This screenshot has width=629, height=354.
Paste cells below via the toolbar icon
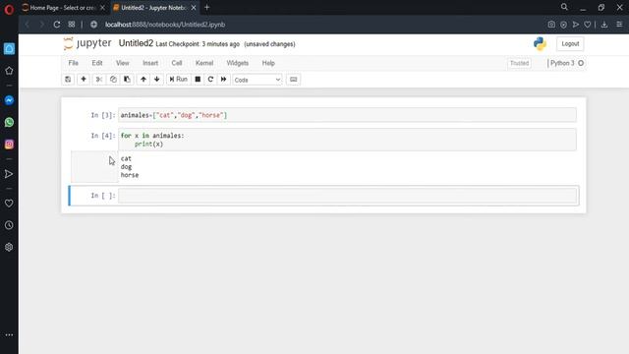[127, 80]
